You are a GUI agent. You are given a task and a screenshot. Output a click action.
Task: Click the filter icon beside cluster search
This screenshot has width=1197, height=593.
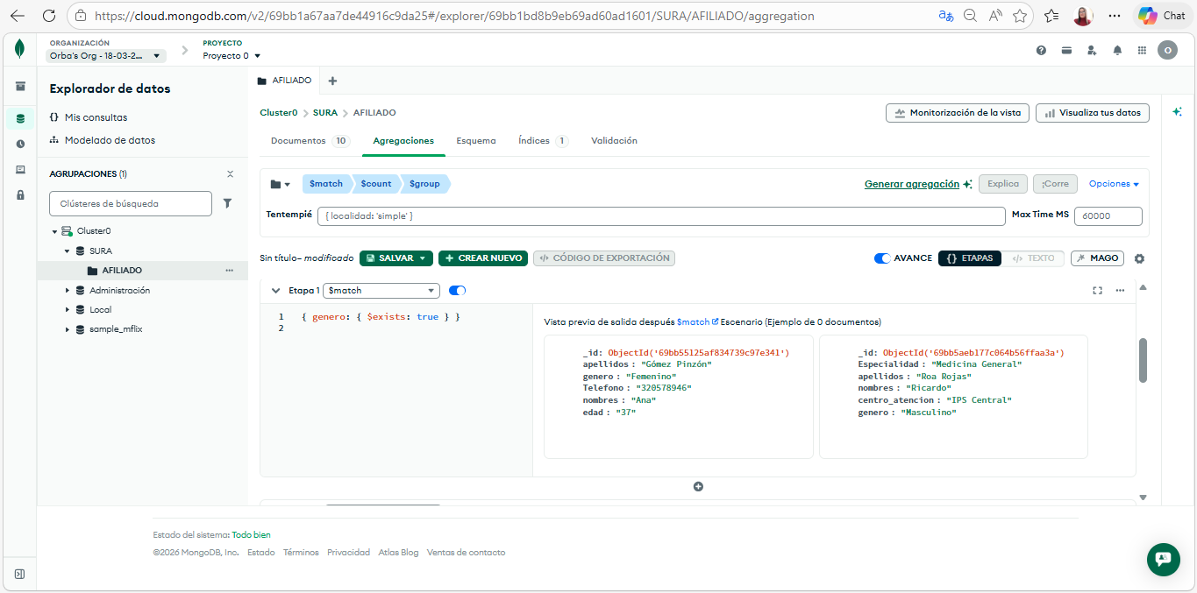click(x=227, y=203)
